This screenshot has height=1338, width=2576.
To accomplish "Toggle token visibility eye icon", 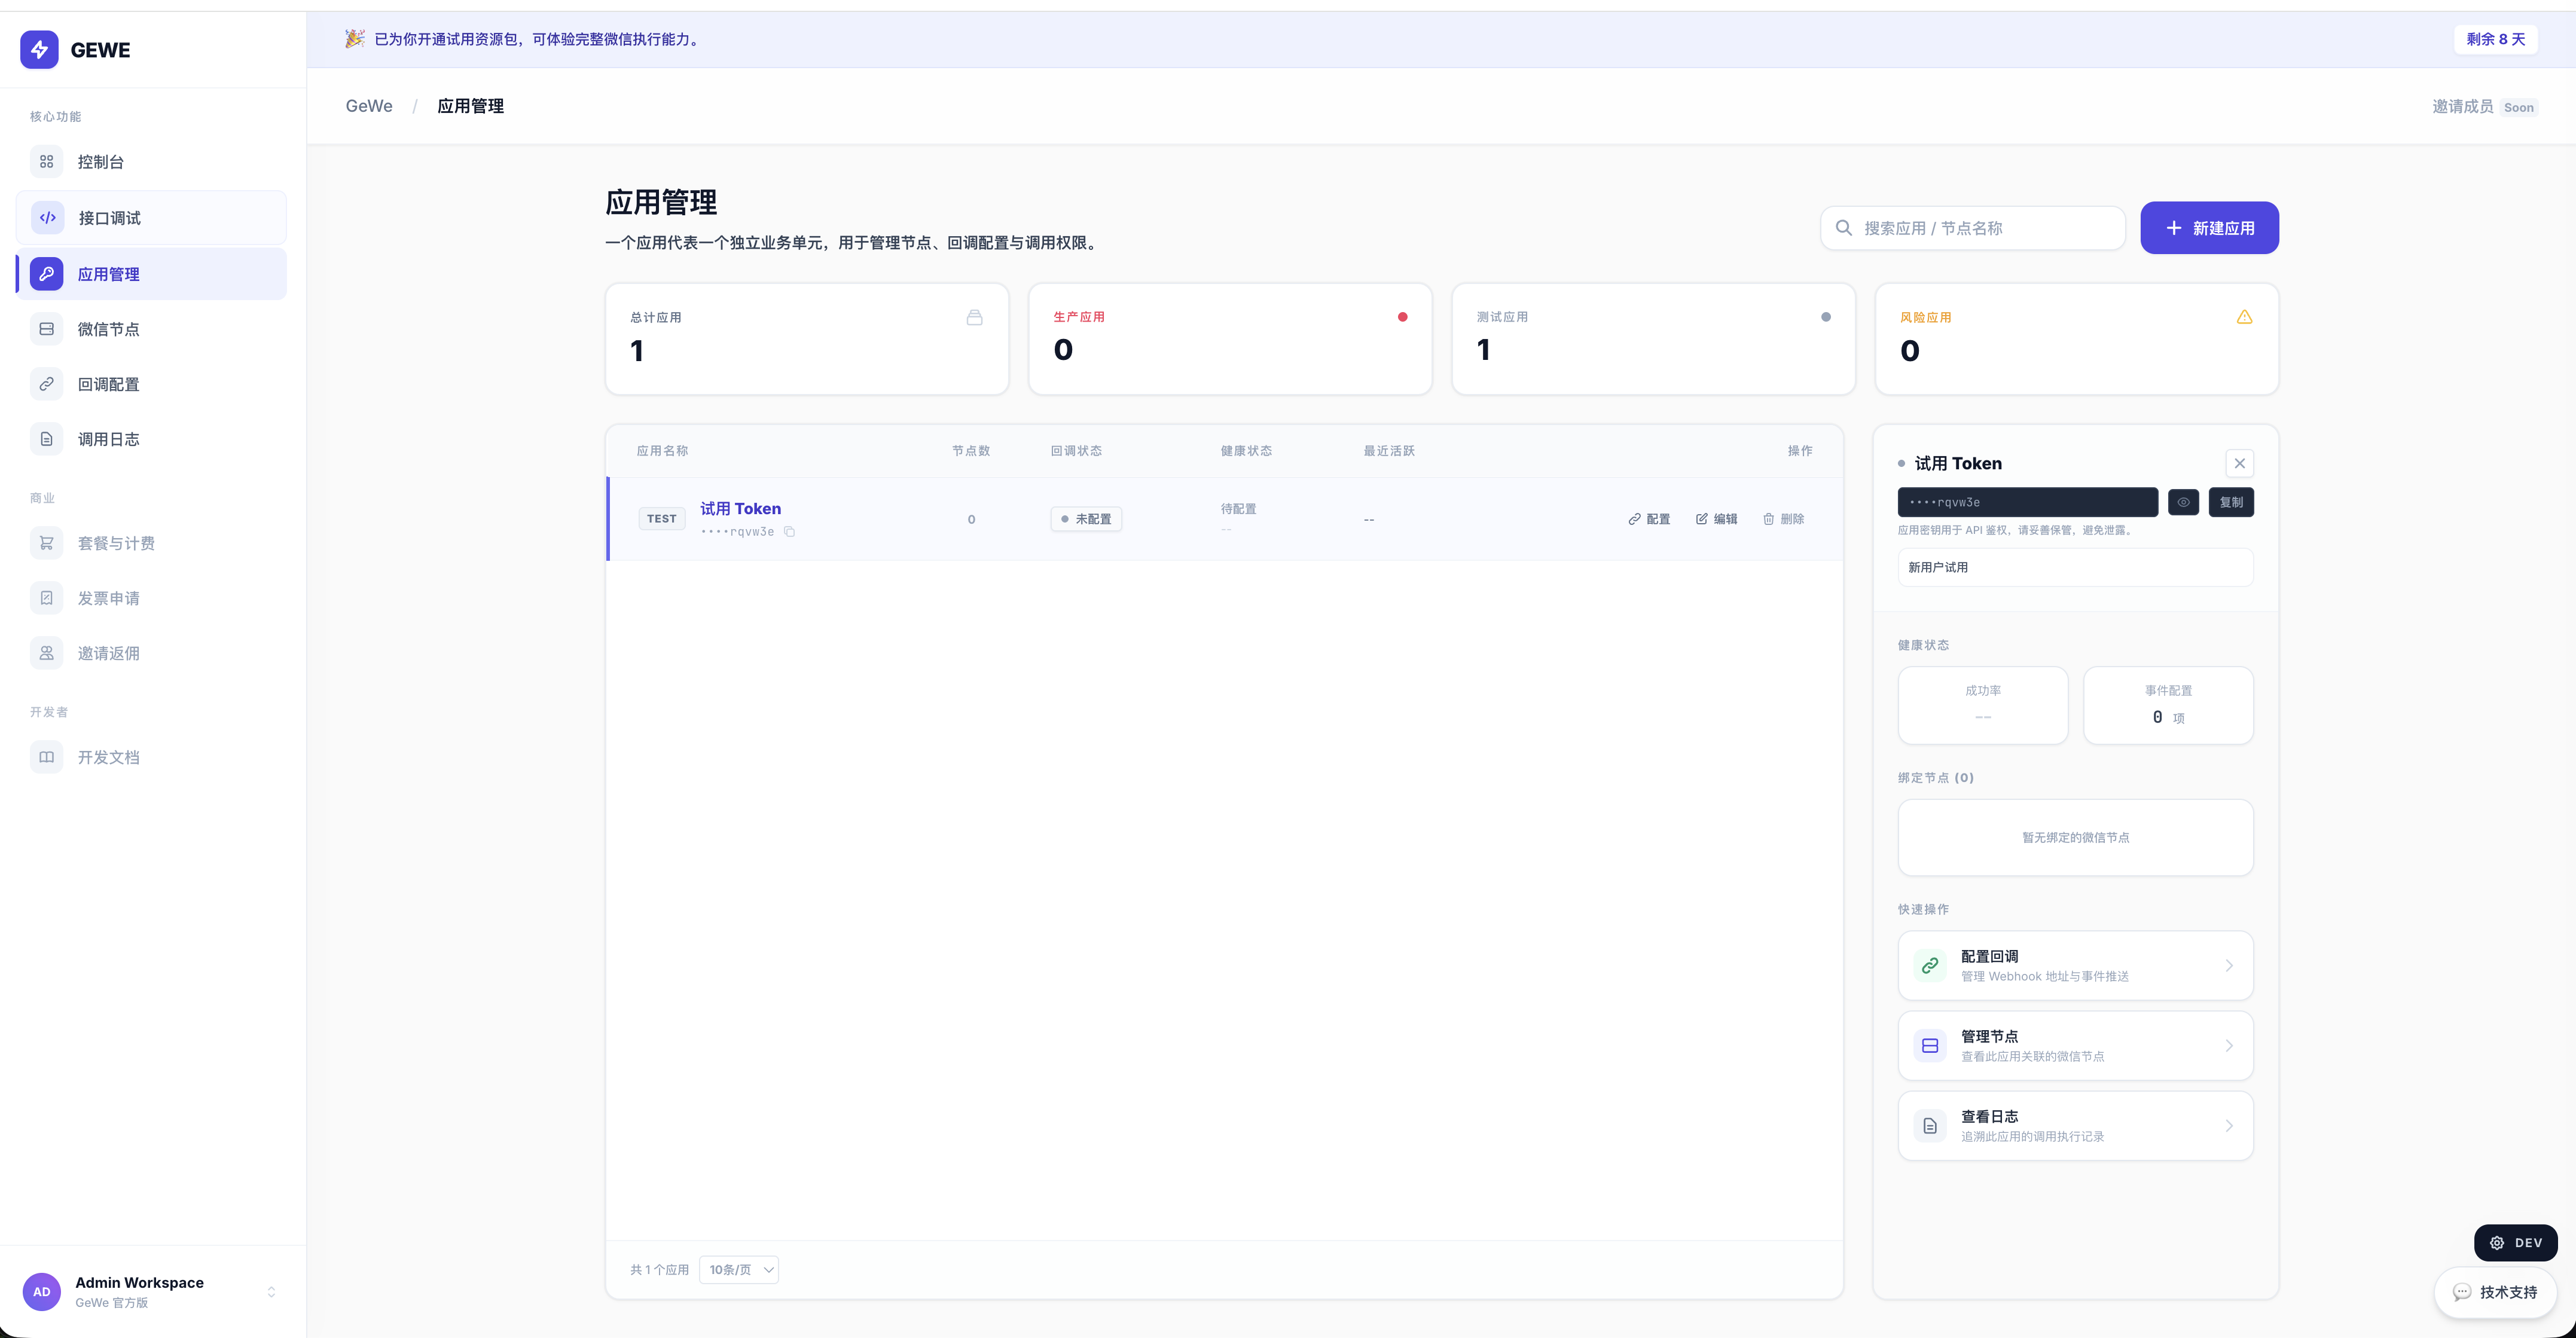I will click(2183, 502).
